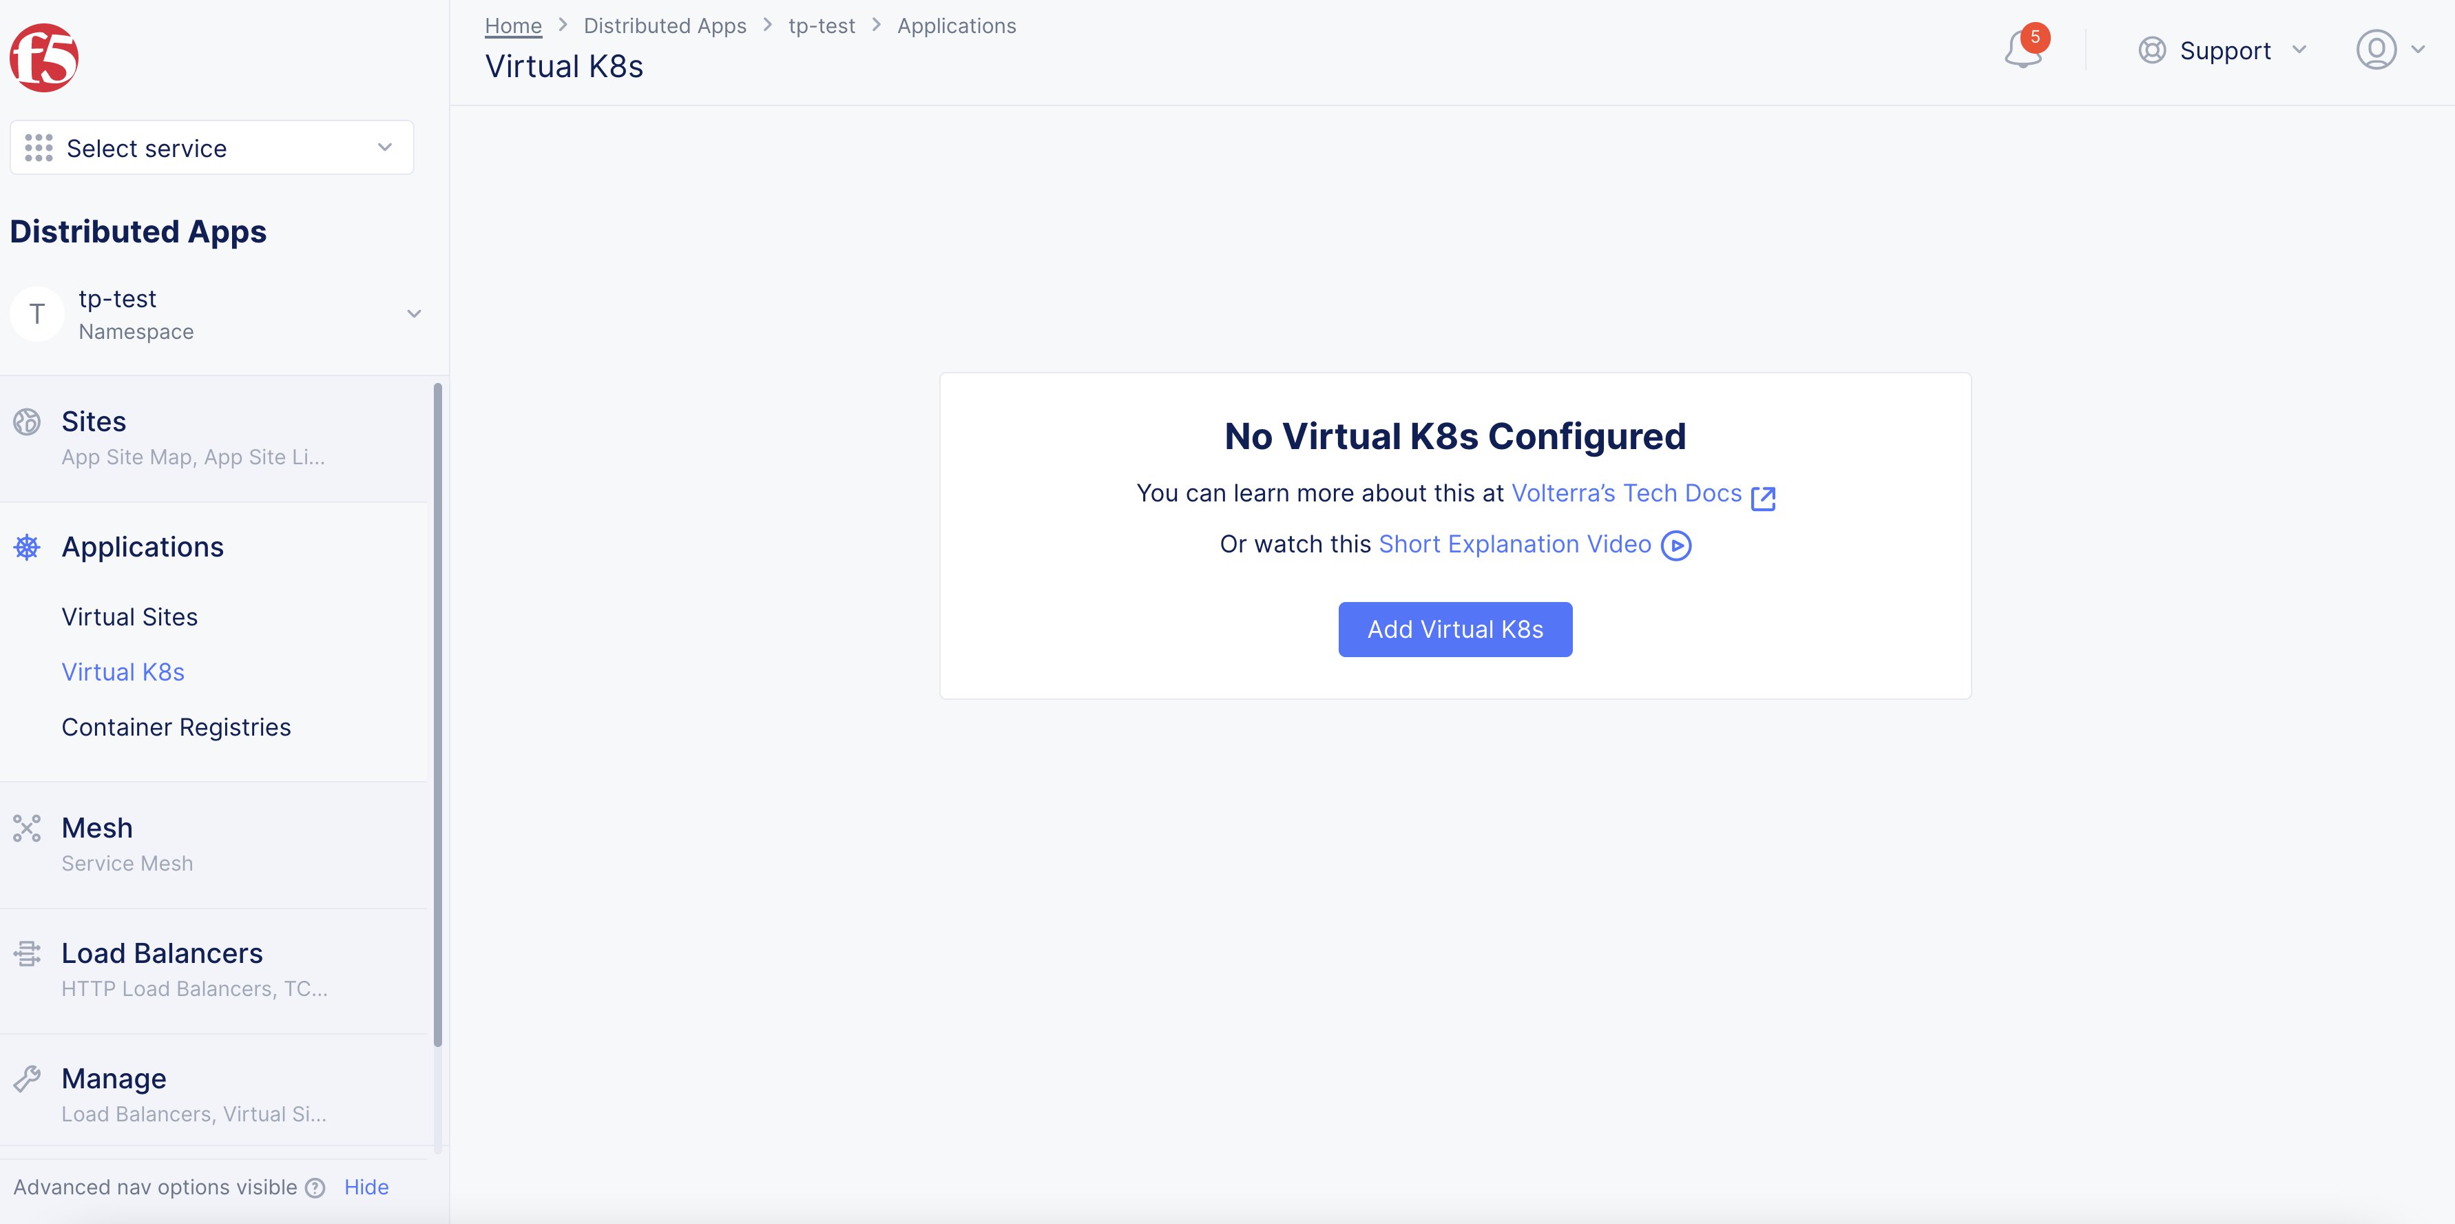Open the Support dropdown chevron
Image resolution: width=2455 pixels, height=1224 pixels.
(x=2299, y=50)
